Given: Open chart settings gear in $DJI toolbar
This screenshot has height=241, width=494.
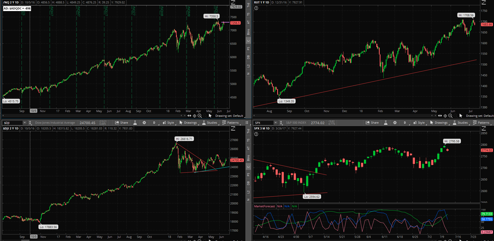Looking at the screenshot, I should point(144,123).
